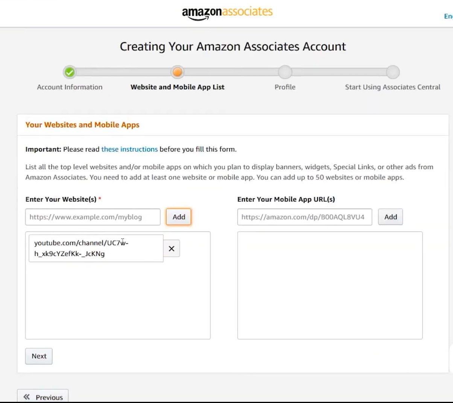Click the Profile step label
The width and height of the screenshot is (453, 403).
click(x=285, y=87)
